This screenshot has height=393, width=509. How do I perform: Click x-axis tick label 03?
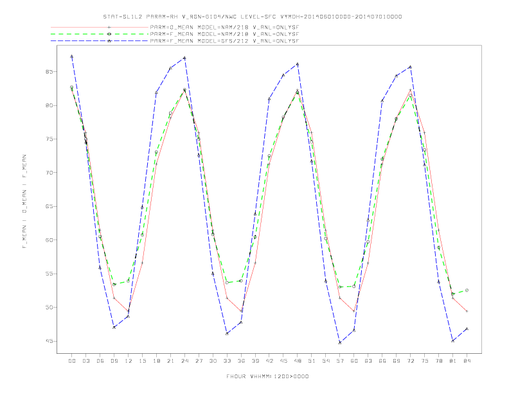click(x=86, y=361)
